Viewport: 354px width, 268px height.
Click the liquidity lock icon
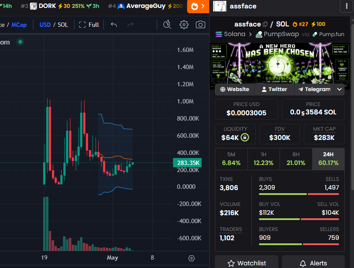pyautogui.click(x=245, y=137)
